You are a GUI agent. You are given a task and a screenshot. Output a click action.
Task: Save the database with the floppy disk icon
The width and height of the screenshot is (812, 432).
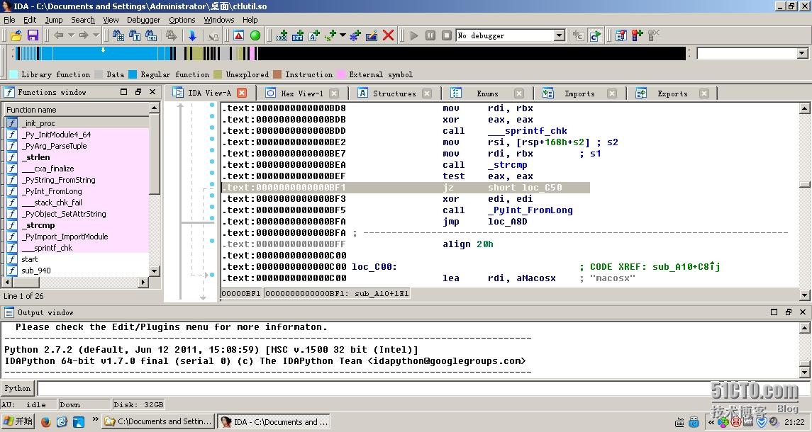tap(33, 35)
